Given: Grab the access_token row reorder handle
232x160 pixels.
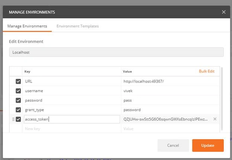Looking at the screenshot, I should click(13, 119).
